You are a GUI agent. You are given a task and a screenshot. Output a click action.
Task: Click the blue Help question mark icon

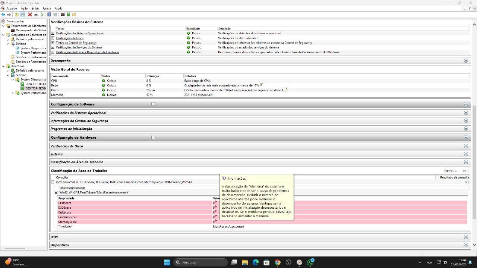49,15
